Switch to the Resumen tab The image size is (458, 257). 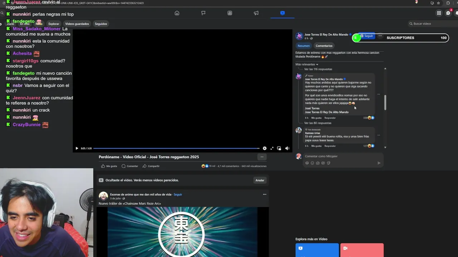[x=303, y=46]
